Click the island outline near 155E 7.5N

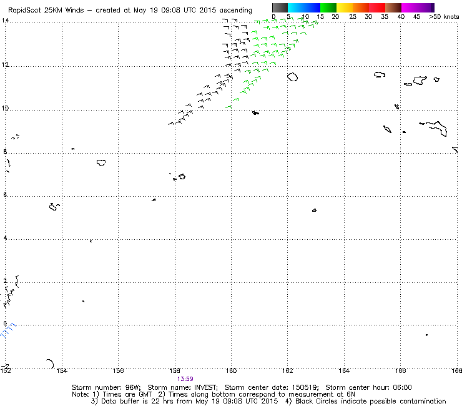click(101, 162)
